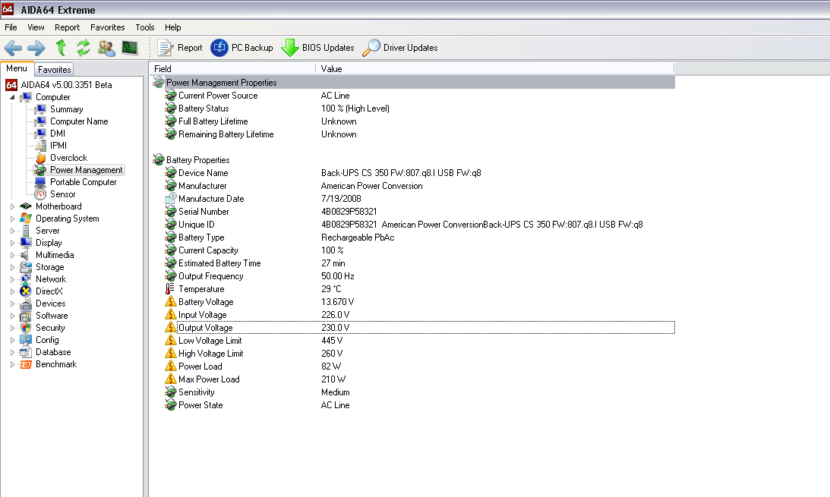Open the View menu
Screen dimensions: 830x497
pyautogui.click(x=36, y=27)
